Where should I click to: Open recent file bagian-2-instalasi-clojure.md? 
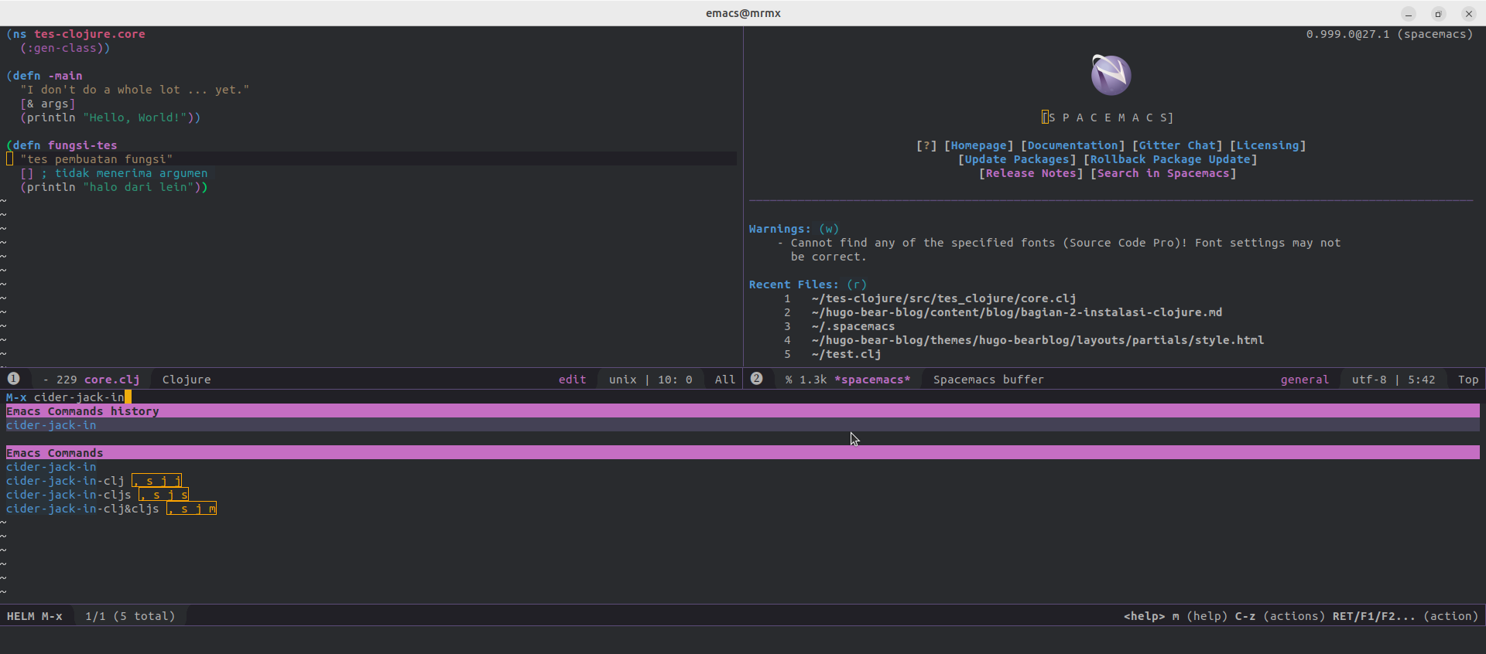(1017, 312)
